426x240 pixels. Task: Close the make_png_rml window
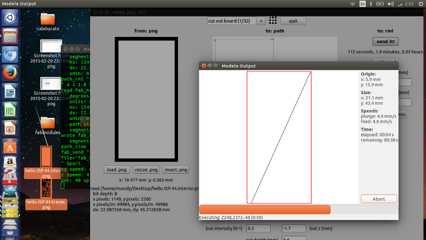(x=95, y=12)
